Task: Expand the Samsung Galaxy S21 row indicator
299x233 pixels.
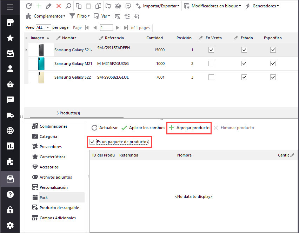Action: click(x=26, y=50)
